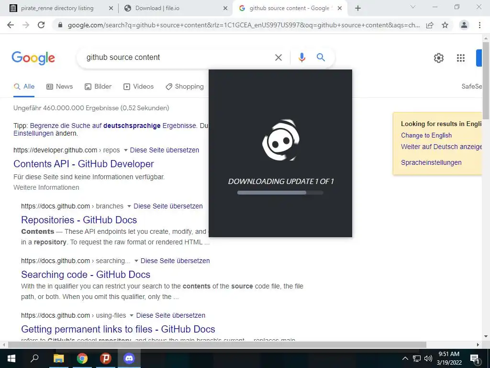Show hidden system tray icons
This screenshot has height=368, width=490.
(x=405, y=358)
